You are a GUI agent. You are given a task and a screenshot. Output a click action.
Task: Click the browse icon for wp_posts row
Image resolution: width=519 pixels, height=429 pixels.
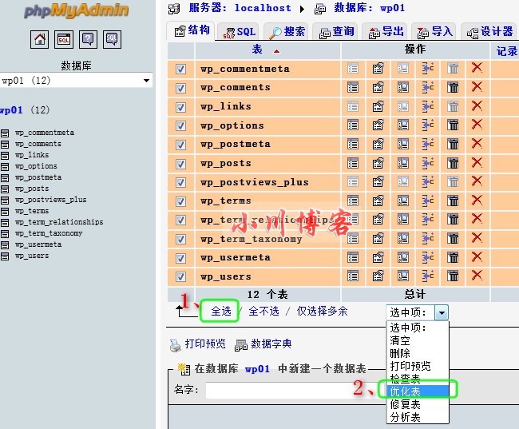[x=352, y=163]
